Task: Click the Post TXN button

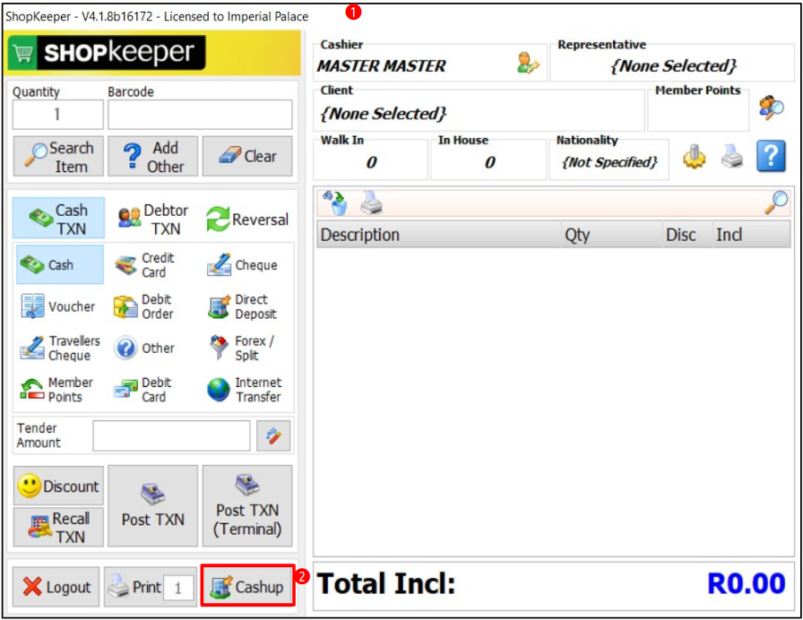Action: pyautogui.click(x=152, y=506)
